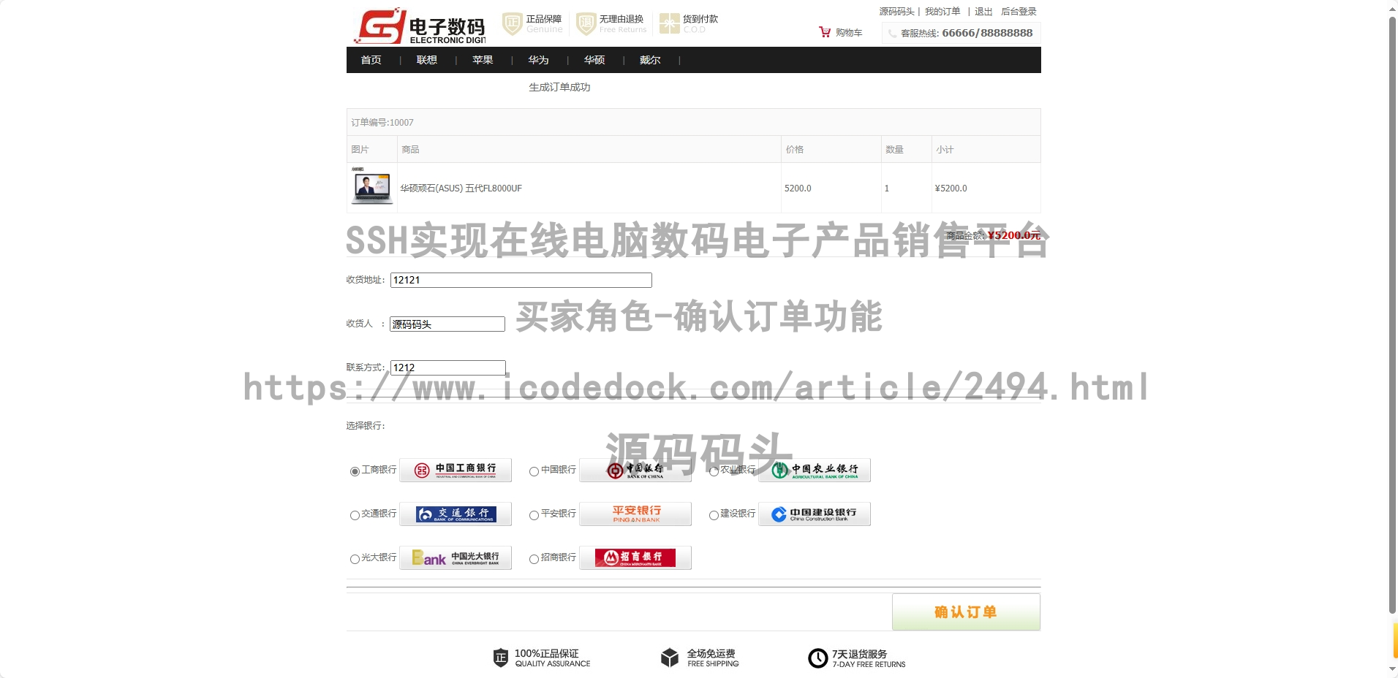Select the 平安银行 radio button
Viewport: 1398px width, 678px height.
[534, 515]
